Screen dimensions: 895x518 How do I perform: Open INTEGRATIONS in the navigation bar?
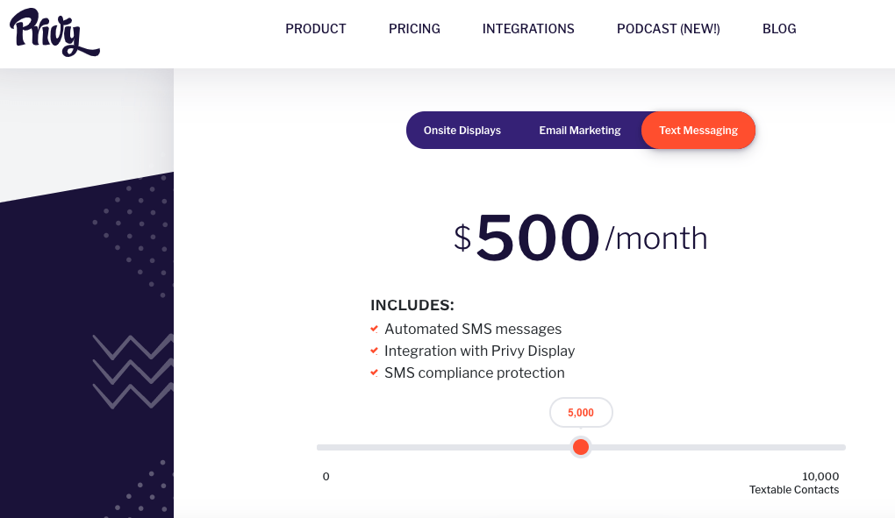coord(528,29)
